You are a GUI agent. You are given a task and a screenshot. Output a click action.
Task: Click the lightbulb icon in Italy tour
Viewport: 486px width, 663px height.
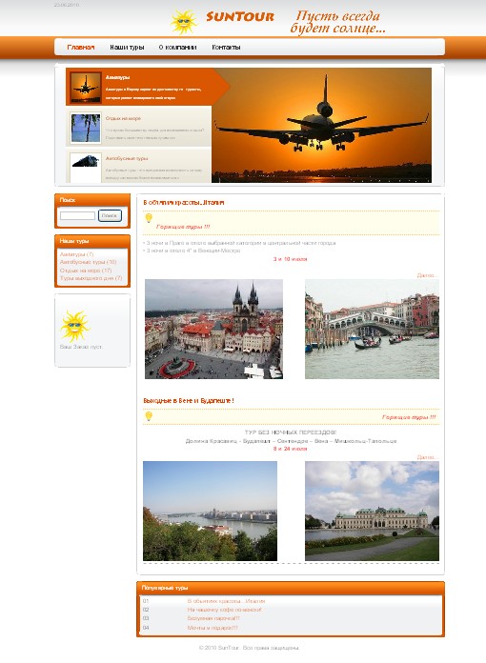(x=149, y=218)
